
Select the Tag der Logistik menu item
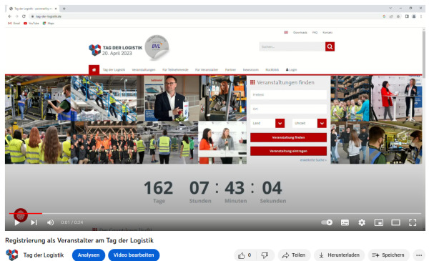click(x=114, y=70)
